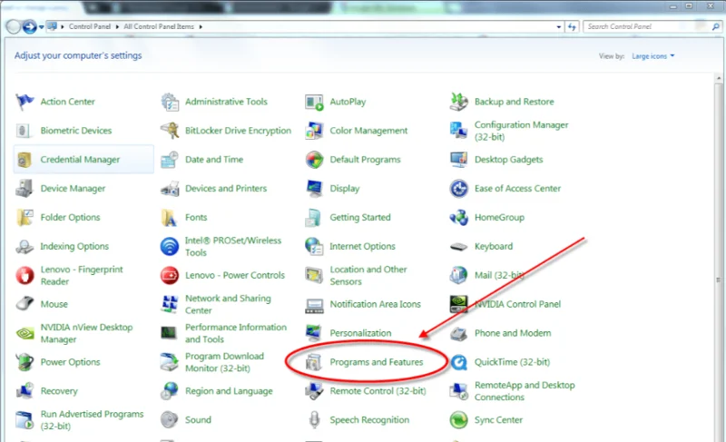Open the Device Manager icon
Viewport: 726px width, 442px height.
[x=25, y=189]
